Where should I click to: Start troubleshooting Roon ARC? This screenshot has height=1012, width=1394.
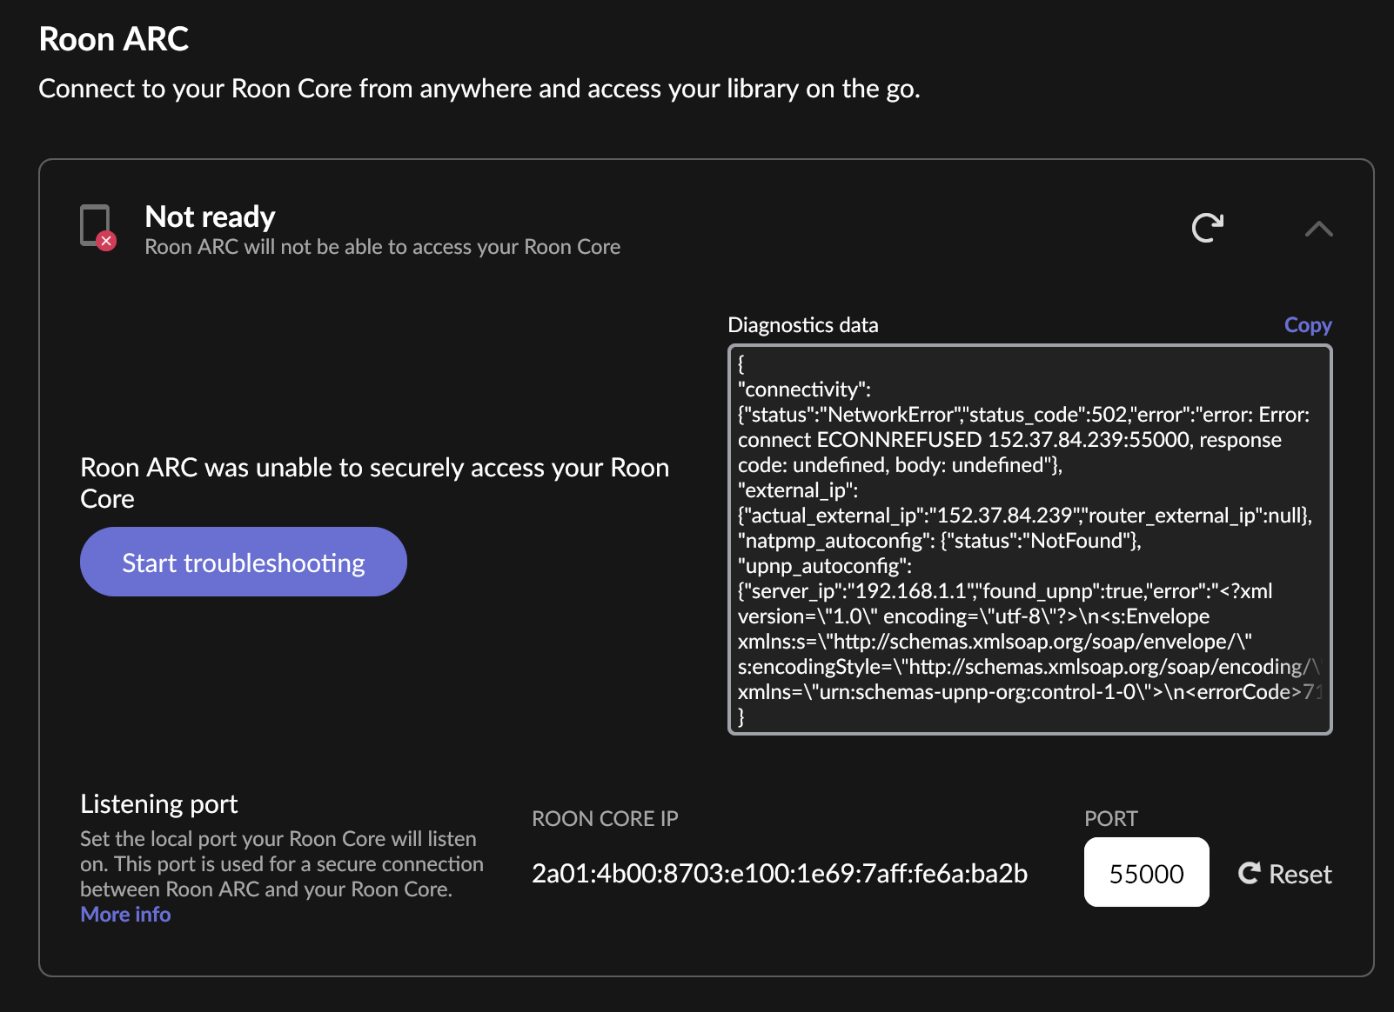(x=244, y=562)
